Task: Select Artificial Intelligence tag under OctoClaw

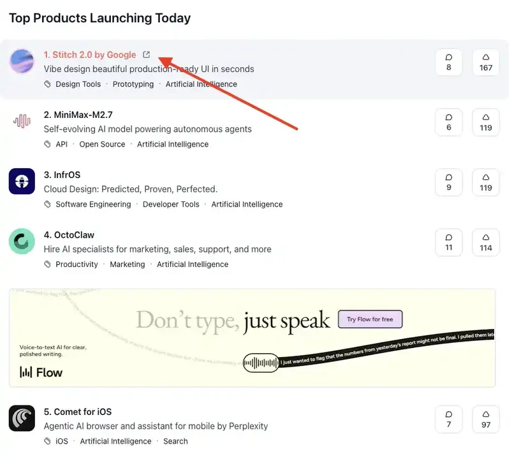Action: [x=193, y=265]
